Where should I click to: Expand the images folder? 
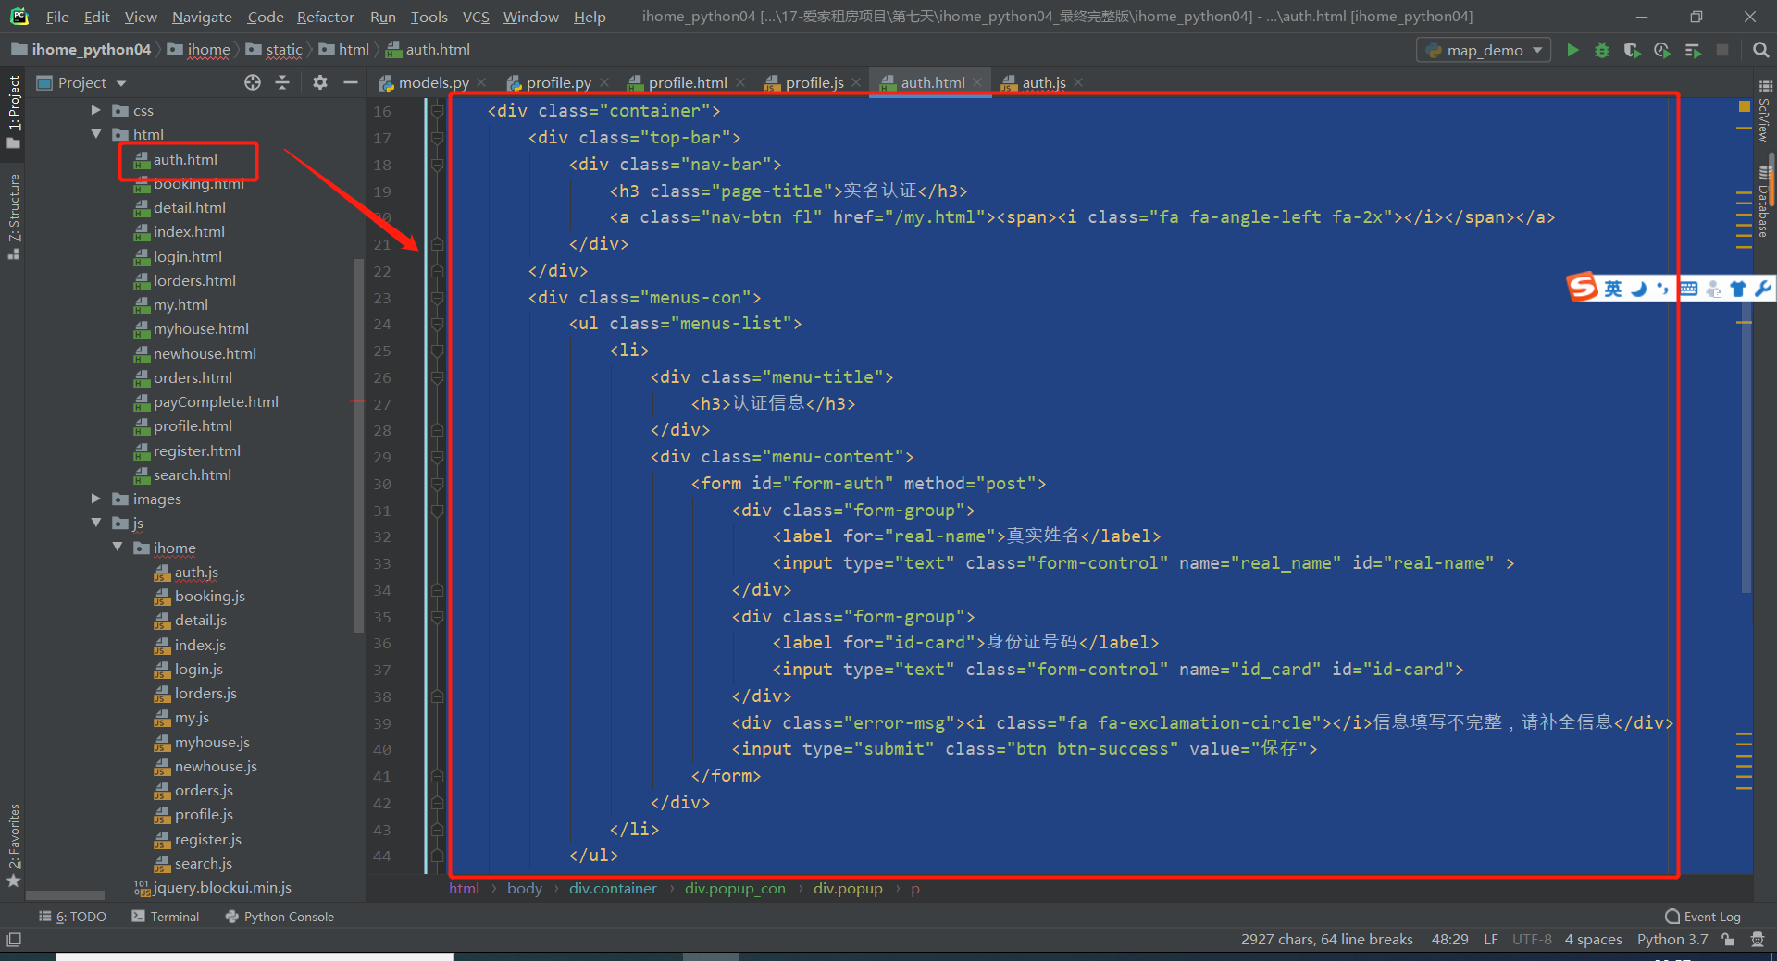pyautogui.click(x=95, y=499)
